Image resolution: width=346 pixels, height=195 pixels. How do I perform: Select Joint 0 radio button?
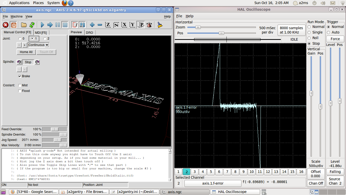tap(20, 39)
